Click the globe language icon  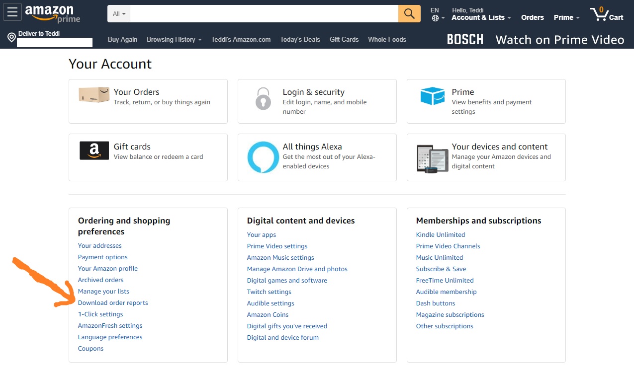(x=436, y=18)
